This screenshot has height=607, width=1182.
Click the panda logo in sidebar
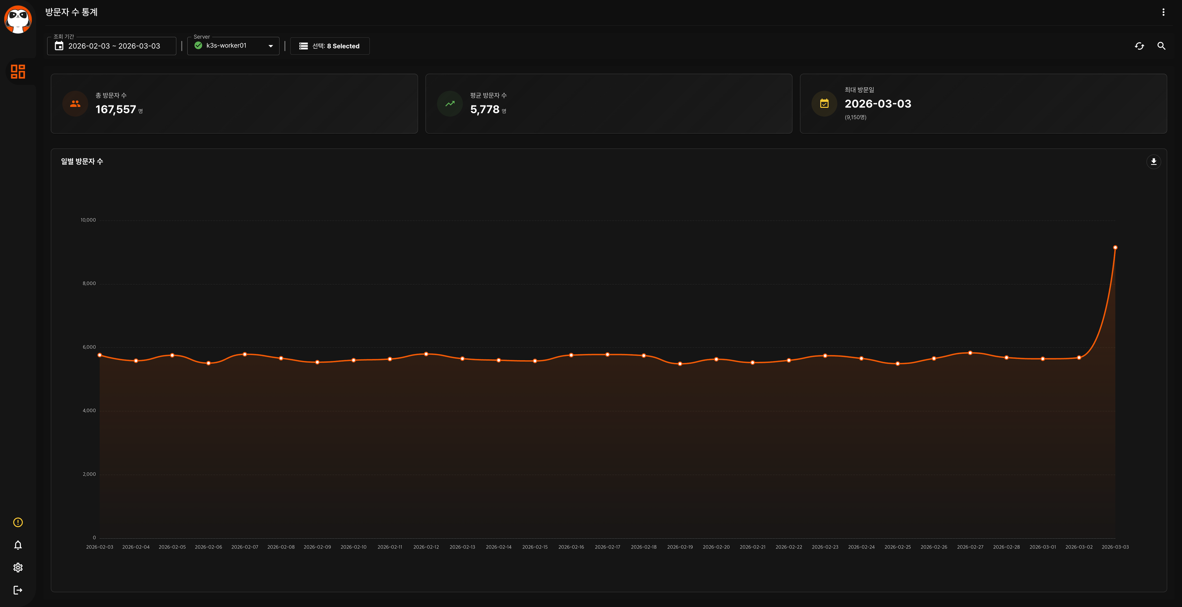18,19
